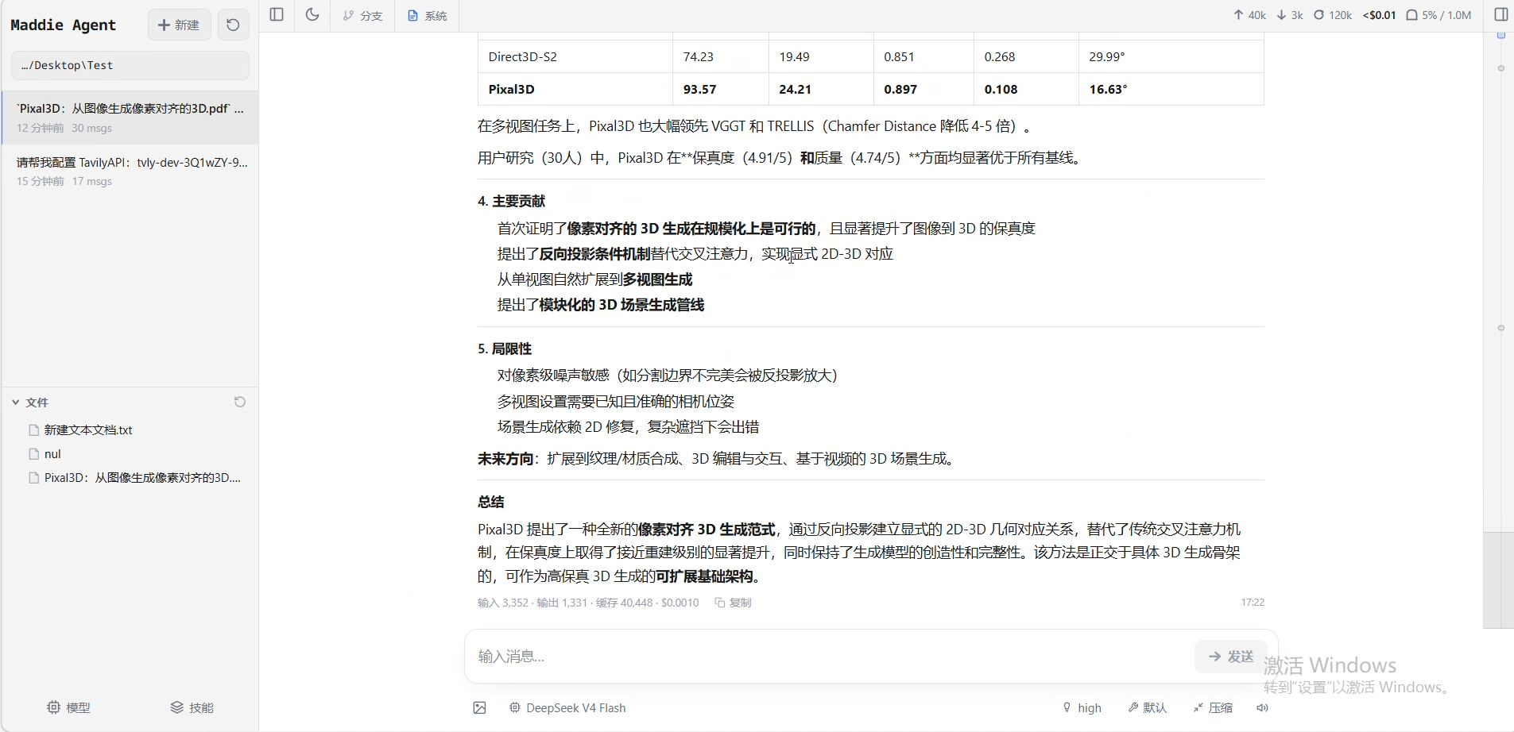Click the 复制 copy message button
Screen dimensions: 1514x732
733,603
